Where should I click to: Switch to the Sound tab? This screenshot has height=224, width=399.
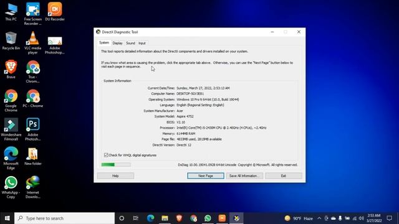(x=130, y=43)
